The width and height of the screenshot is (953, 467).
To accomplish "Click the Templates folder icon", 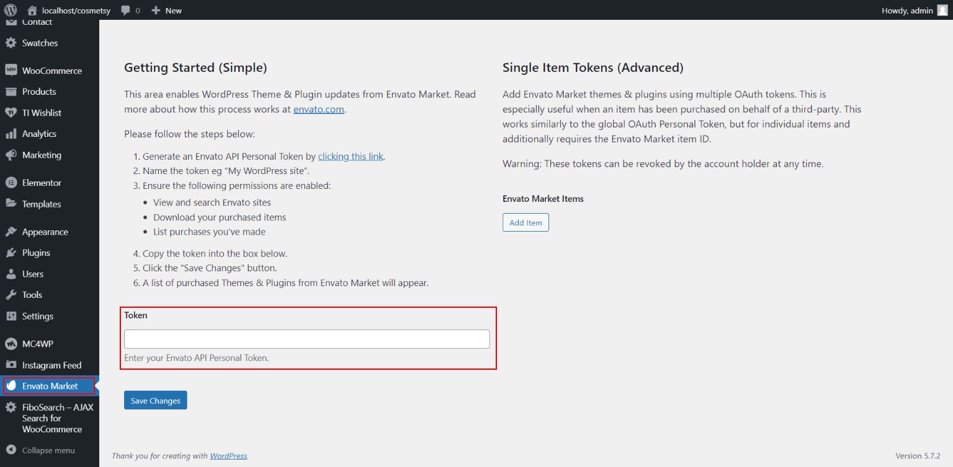I will [11, 204].
